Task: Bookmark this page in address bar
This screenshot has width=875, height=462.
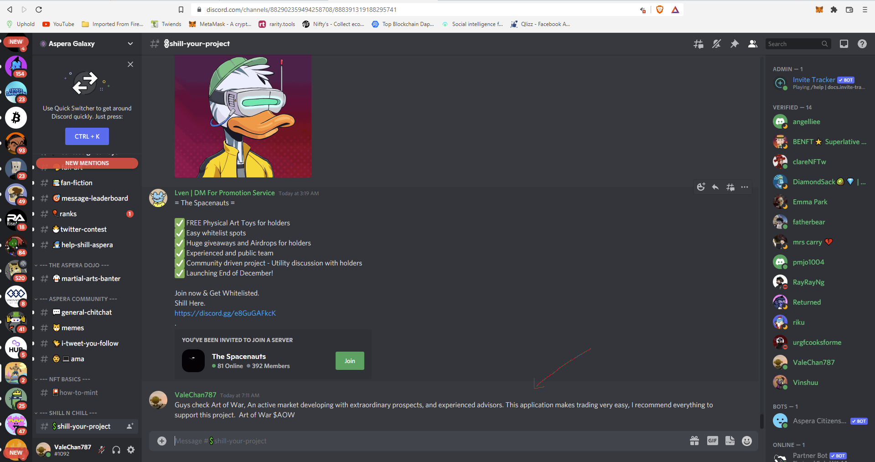Action: (181, 10)
